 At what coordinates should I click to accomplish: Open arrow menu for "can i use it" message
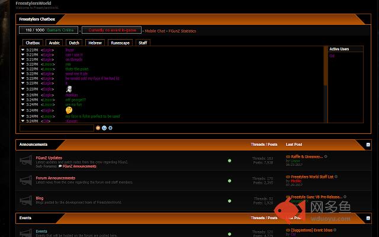click(23, 55)
